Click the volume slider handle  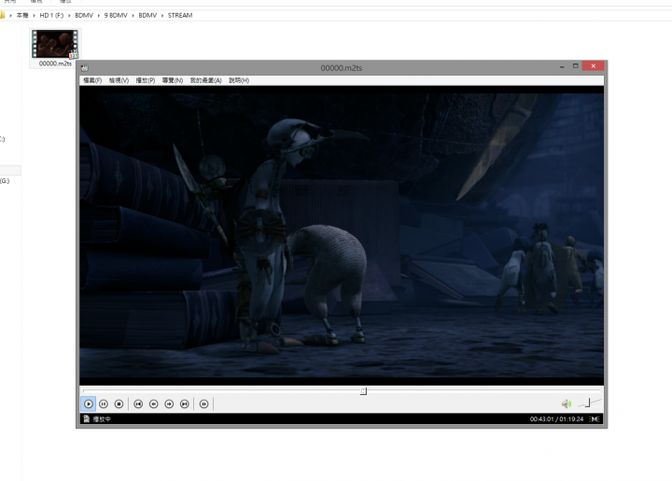pyautogui.click(x=588, y=403)
